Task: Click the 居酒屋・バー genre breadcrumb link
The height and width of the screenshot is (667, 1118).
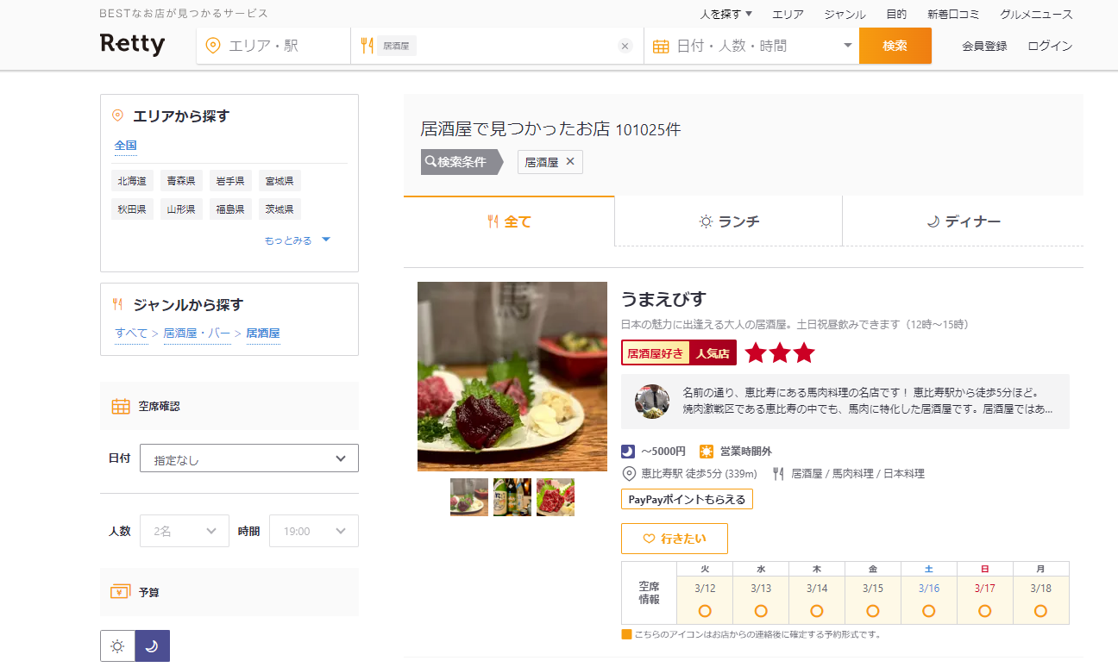Action: [198, 333]
